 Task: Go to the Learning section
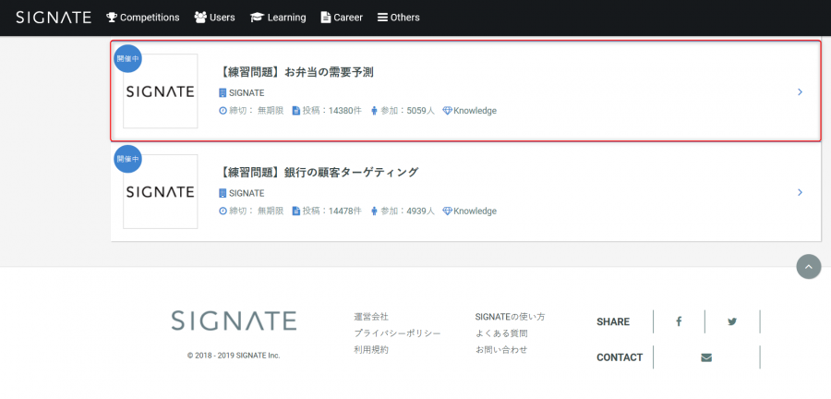(278, 18)
